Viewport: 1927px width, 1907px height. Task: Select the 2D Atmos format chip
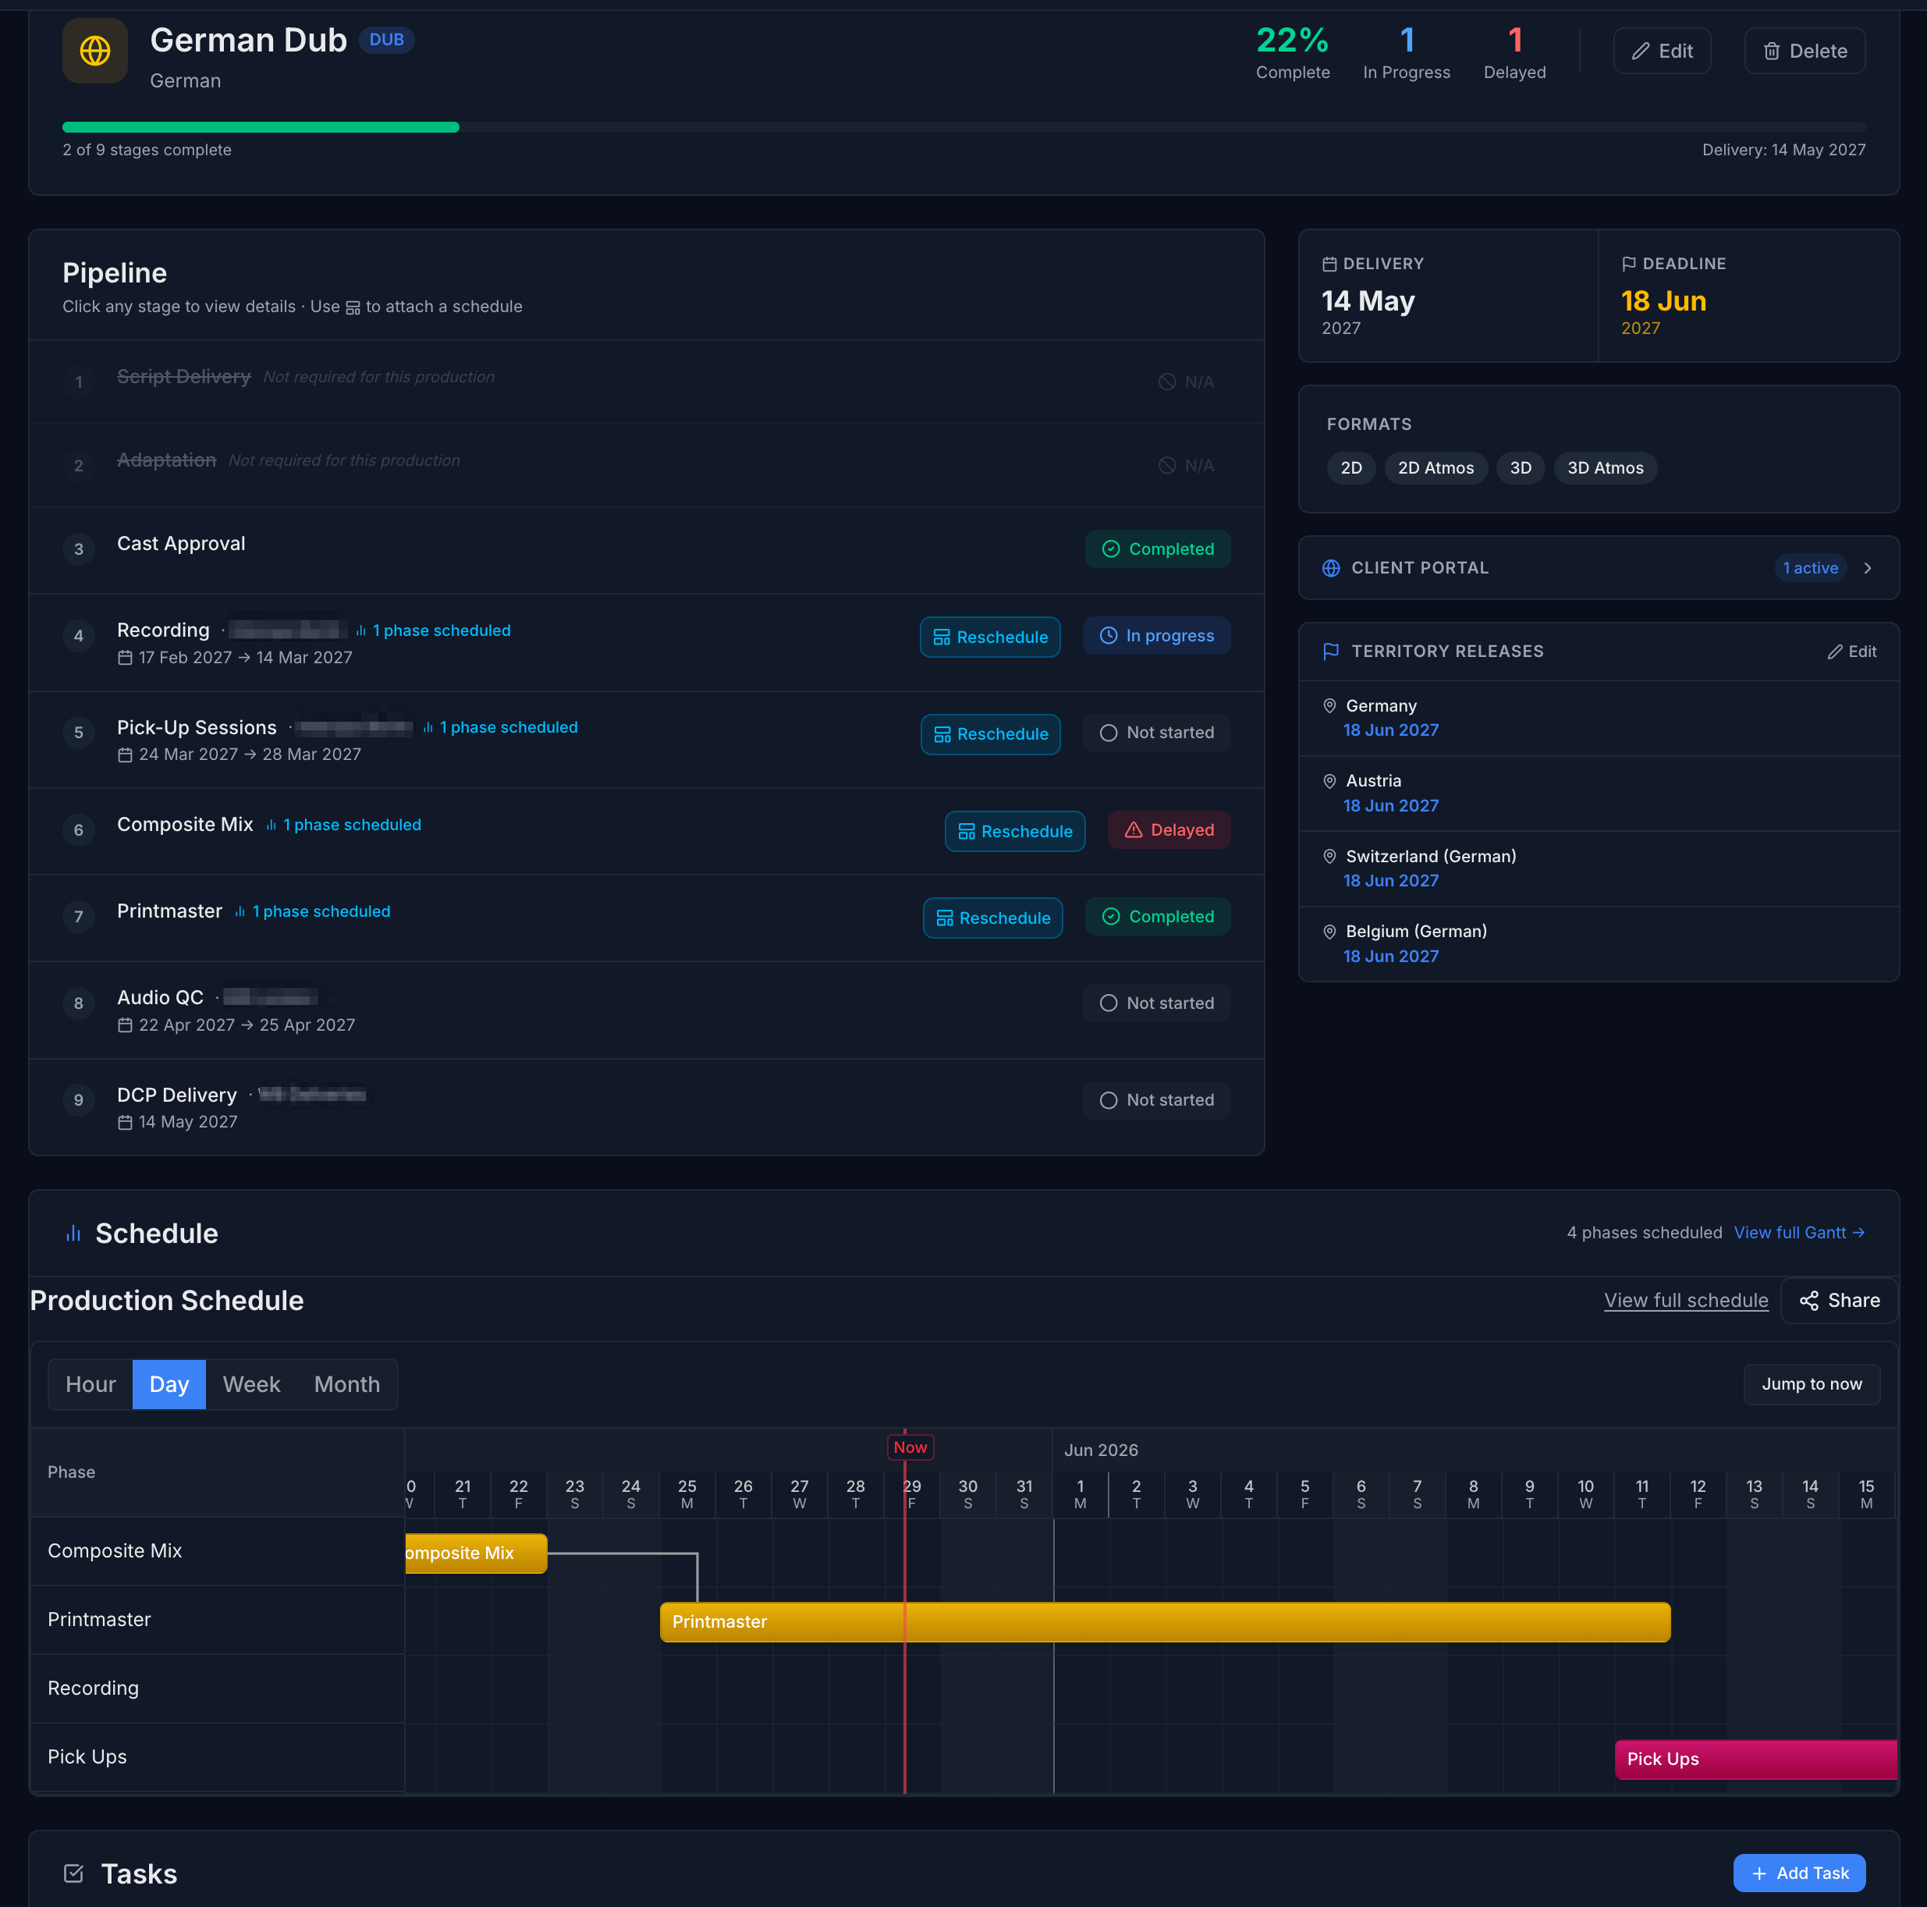click(1435, 467)
